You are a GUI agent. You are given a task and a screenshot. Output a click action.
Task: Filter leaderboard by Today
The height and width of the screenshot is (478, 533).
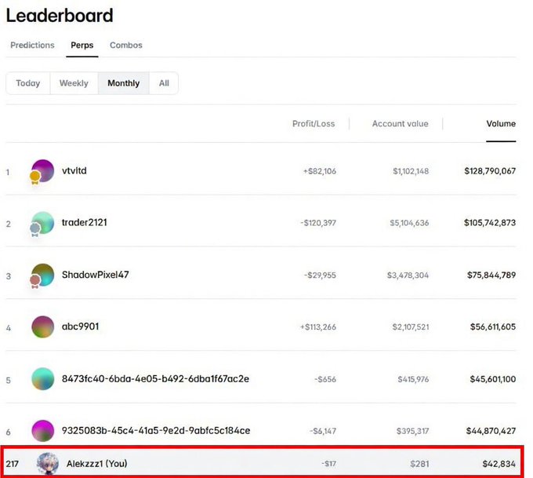tap(28, 83)
